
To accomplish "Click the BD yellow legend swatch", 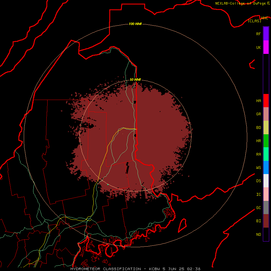I will pyautogui.click(x=266, y=128).
